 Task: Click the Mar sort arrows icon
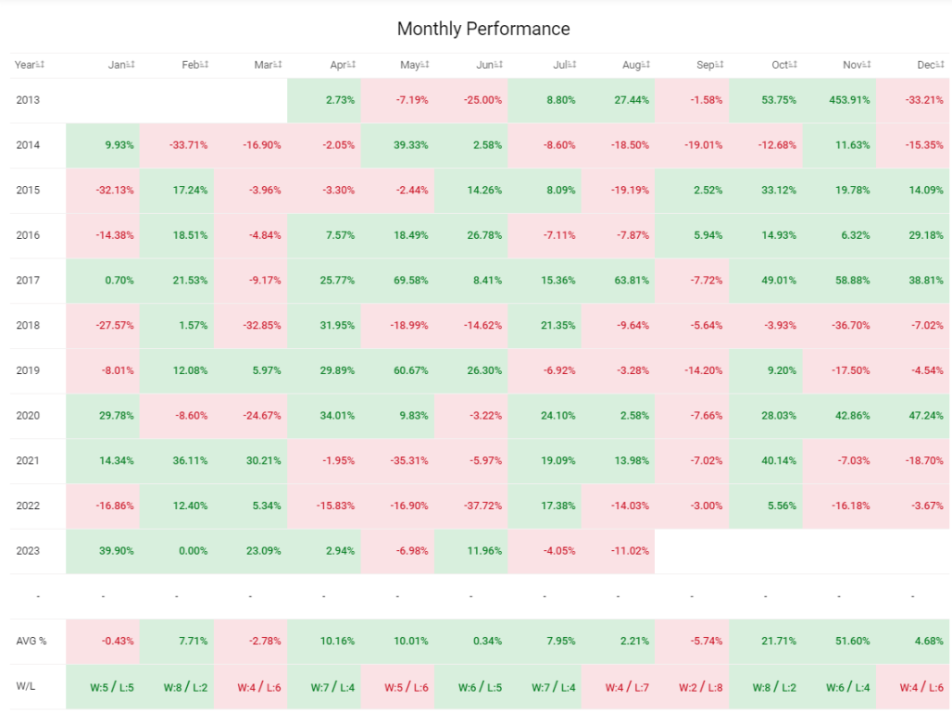[x=277, y=65]
